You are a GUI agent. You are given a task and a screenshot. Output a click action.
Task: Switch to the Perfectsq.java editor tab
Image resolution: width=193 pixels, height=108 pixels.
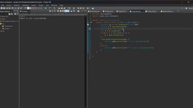[94, 11]
